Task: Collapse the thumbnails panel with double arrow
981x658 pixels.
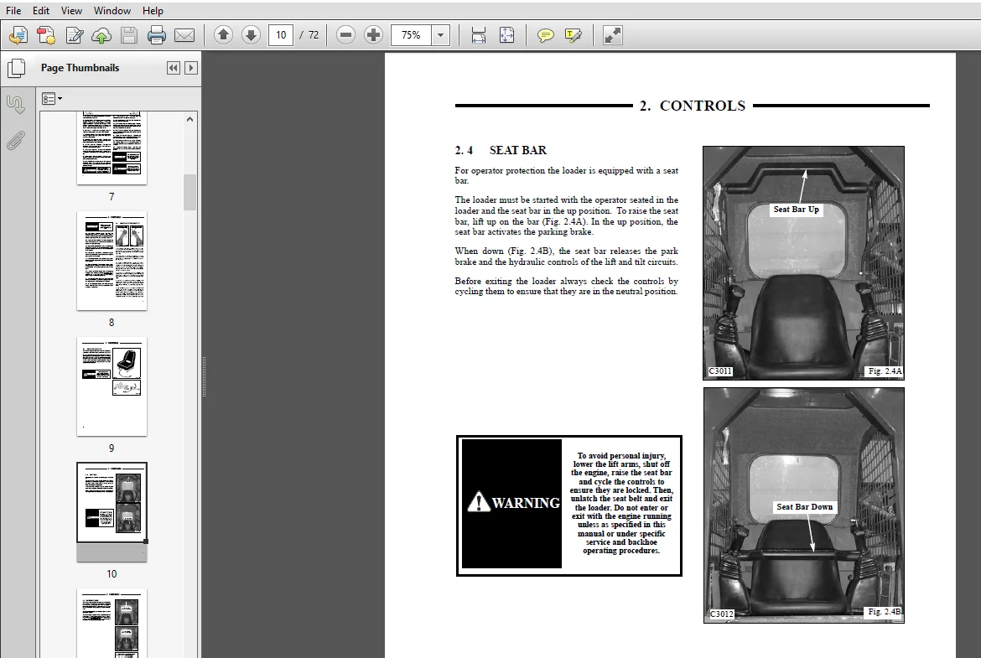Action: point(174,68)
